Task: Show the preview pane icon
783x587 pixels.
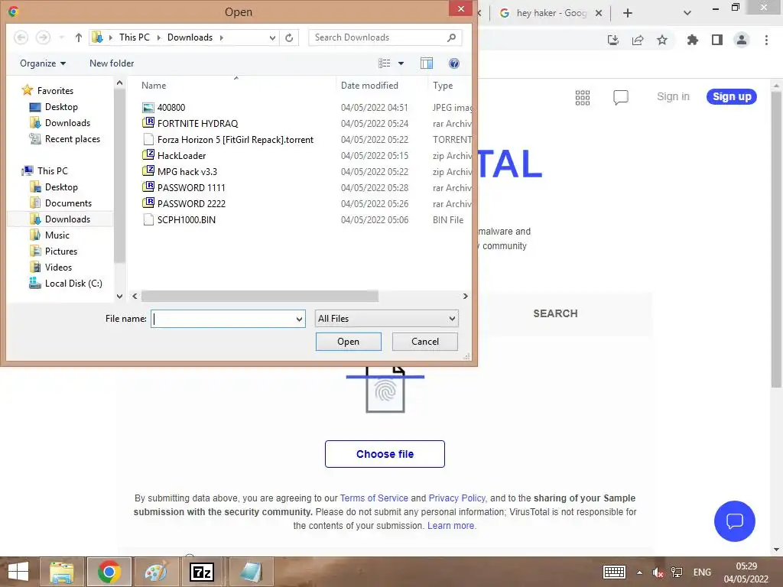Action: point(427,63)
